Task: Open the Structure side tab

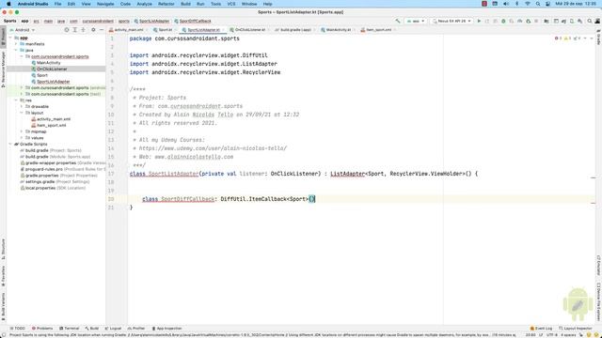Action: click(3, 249)
